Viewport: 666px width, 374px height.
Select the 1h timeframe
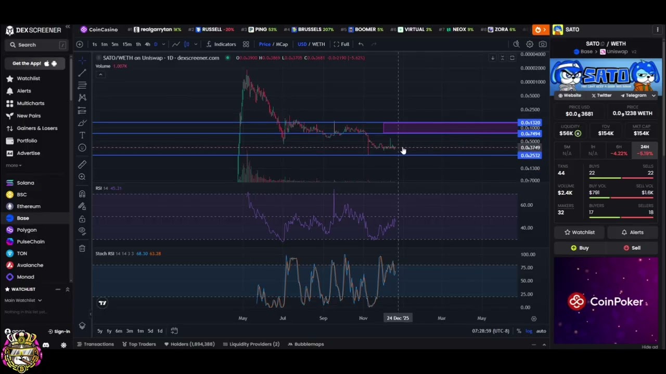(x=138, y=44)
